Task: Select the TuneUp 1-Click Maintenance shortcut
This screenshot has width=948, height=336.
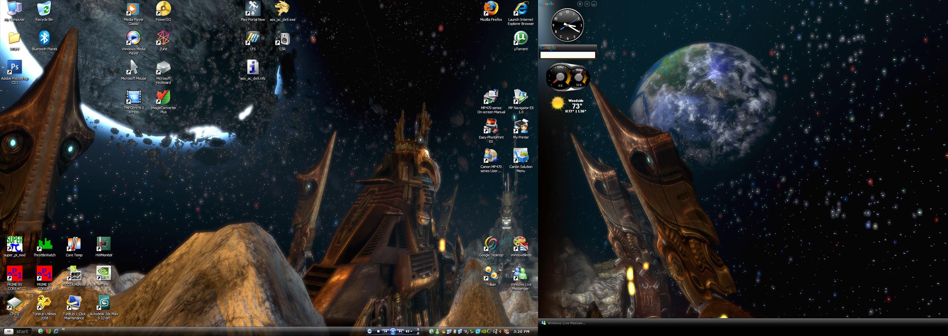Action: tap(74, 308)
